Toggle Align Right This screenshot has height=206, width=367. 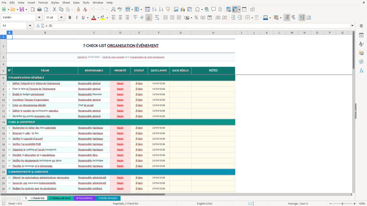tap(127, 18)
